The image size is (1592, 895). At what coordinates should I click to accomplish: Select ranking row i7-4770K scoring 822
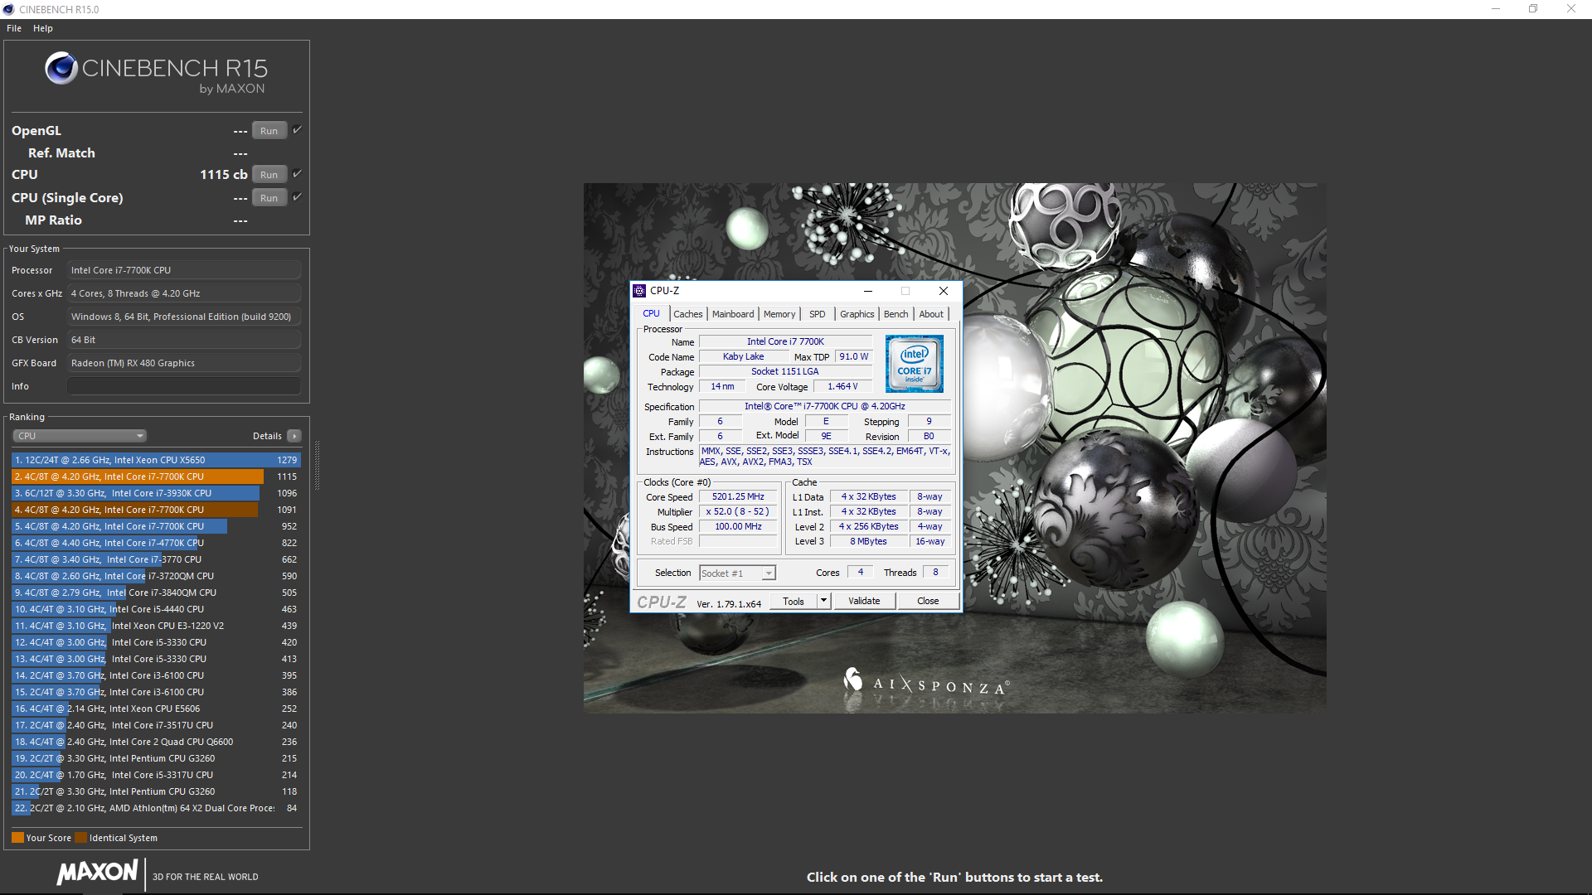156,543
